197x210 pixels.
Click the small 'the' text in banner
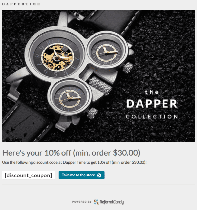point(152,92)
